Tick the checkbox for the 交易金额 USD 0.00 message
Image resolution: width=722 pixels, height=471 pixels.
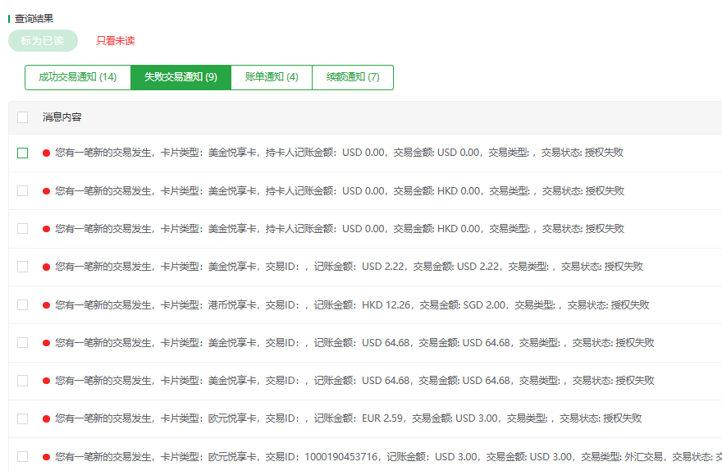pyautogui.click(x=23, y=153)
